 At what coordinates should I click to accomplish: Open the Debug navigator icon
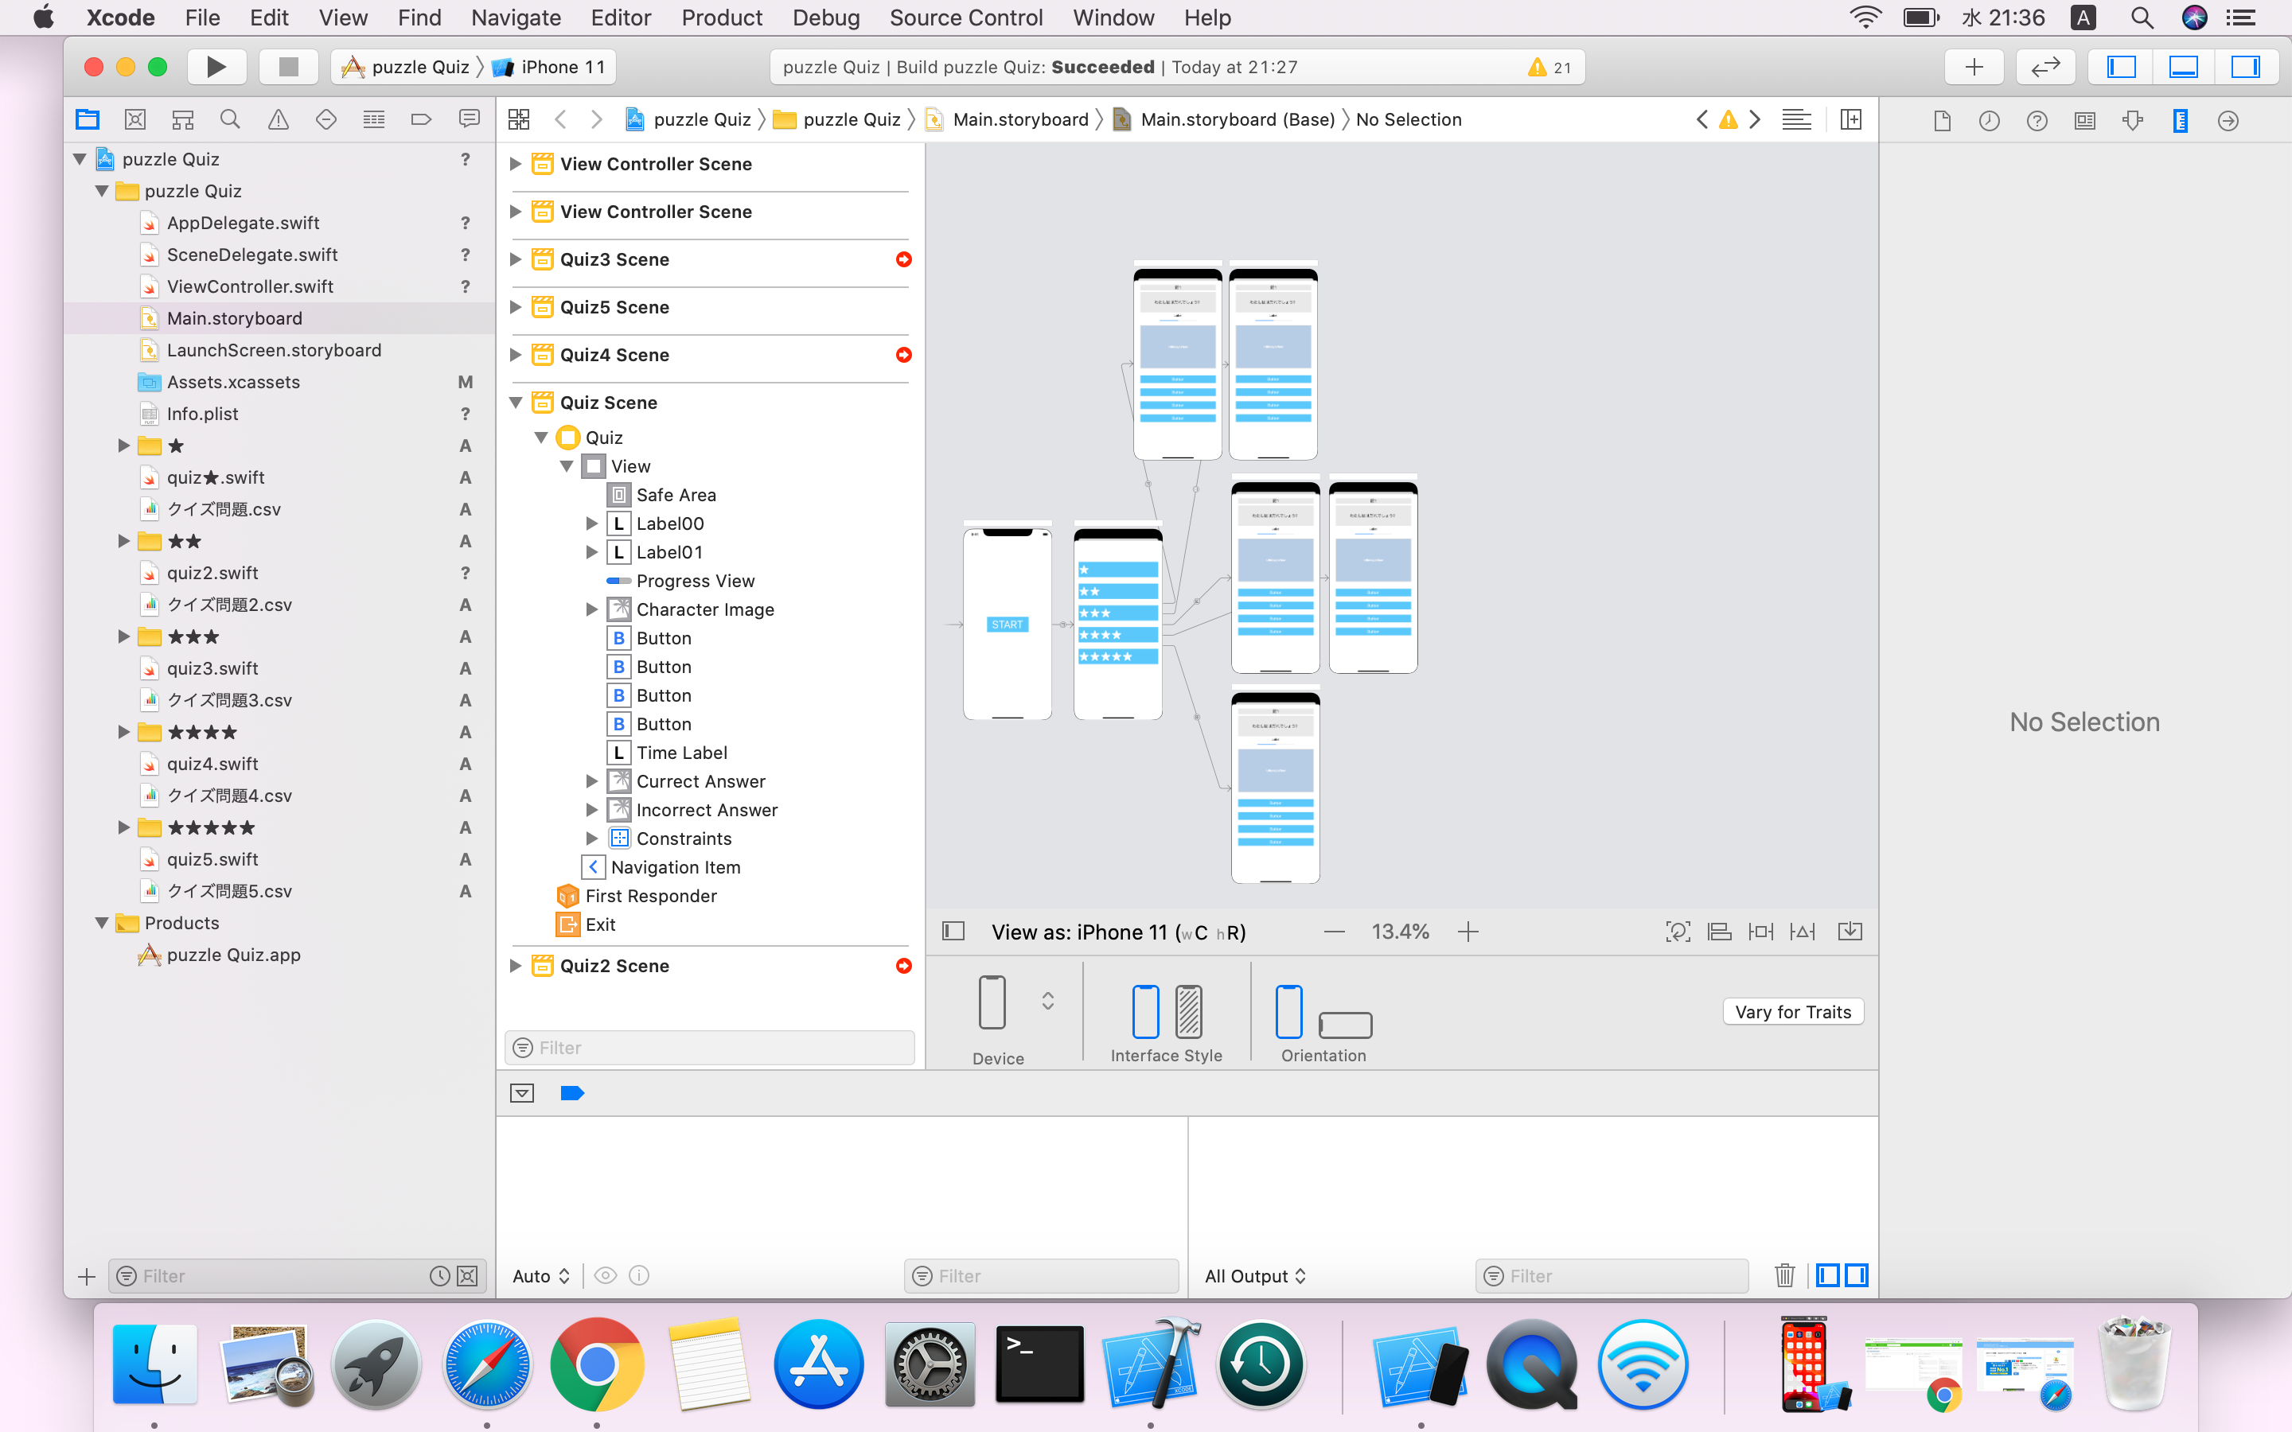[x=374, y=119]
